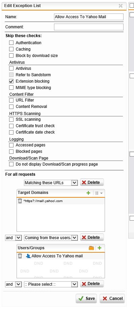Screen dimensions: 134x311
Task: Click trash icon beside Allow Access To Yahoo mail
Action: (20, 256)
